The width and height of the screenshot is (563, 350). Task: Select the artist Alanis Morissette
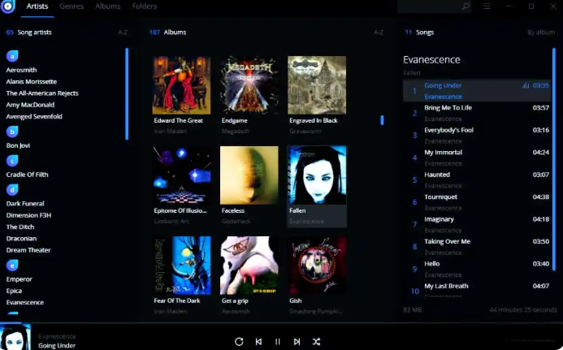click(x=32, y=81)
